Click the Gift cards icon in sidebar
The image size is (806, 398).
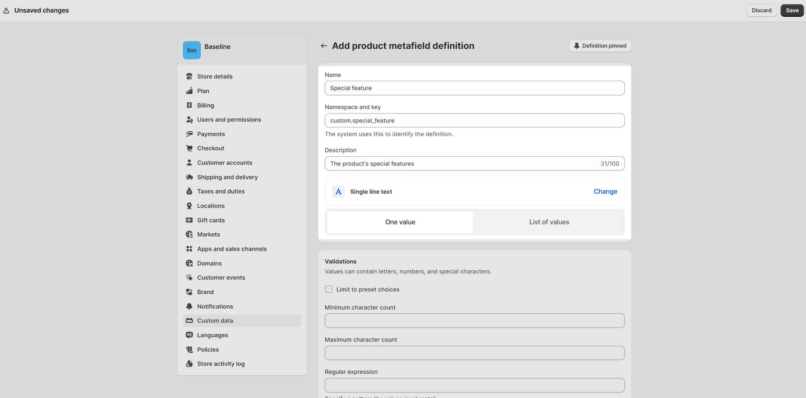(189, 220)
